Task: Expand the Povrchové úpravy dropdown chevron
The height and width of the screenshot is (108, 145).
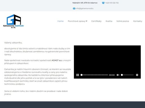Action: coord(86,21)
